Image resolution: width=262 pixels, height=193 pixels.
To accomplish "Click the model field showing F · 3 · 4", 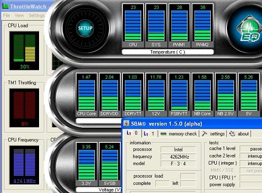I will (x=178, y=164).
